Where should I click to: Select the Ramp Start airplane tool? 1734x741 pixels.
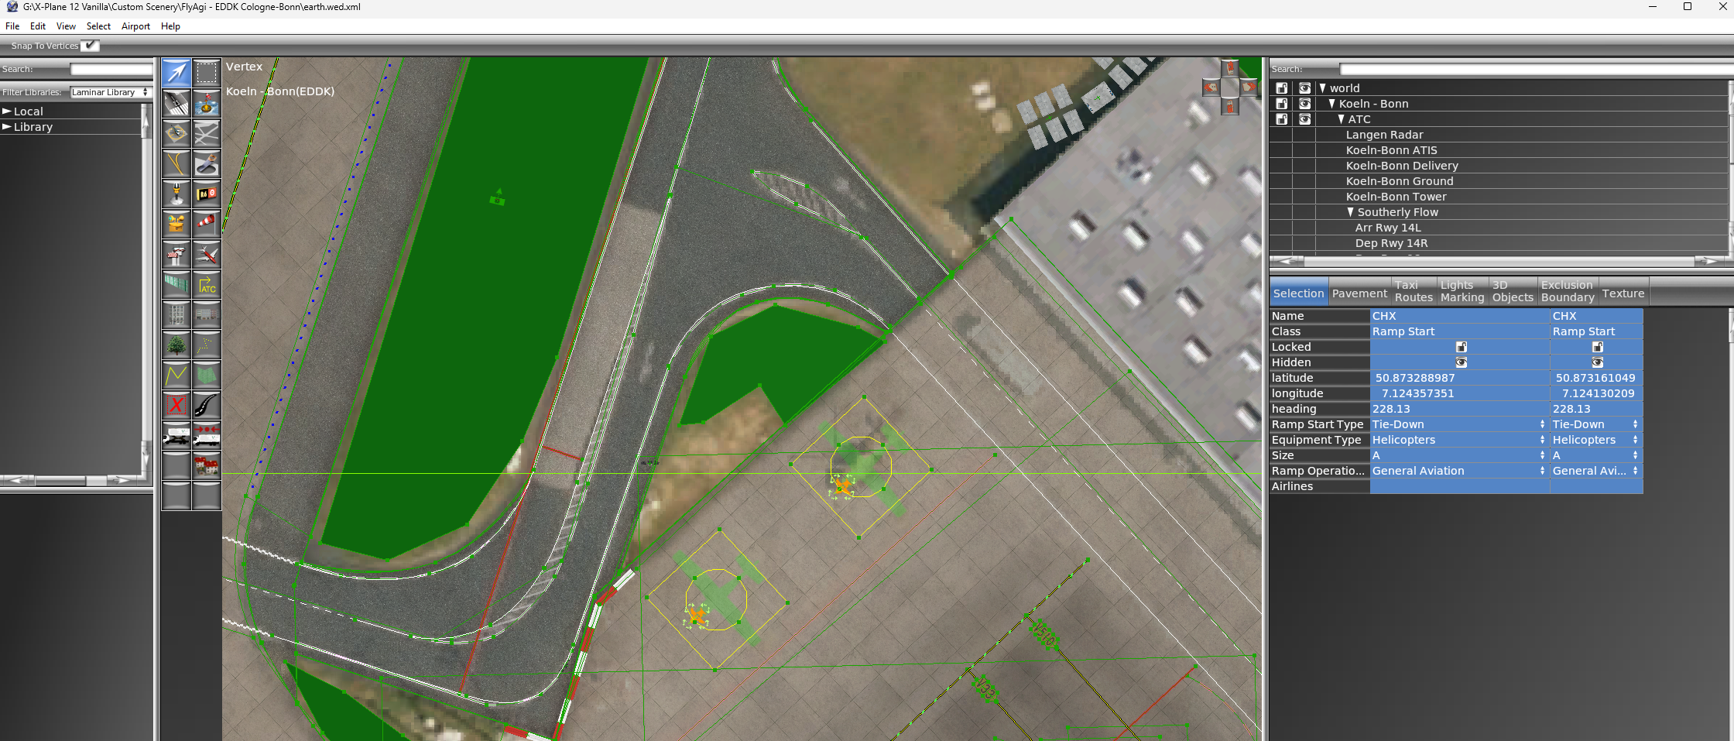(x=206, y=255)
